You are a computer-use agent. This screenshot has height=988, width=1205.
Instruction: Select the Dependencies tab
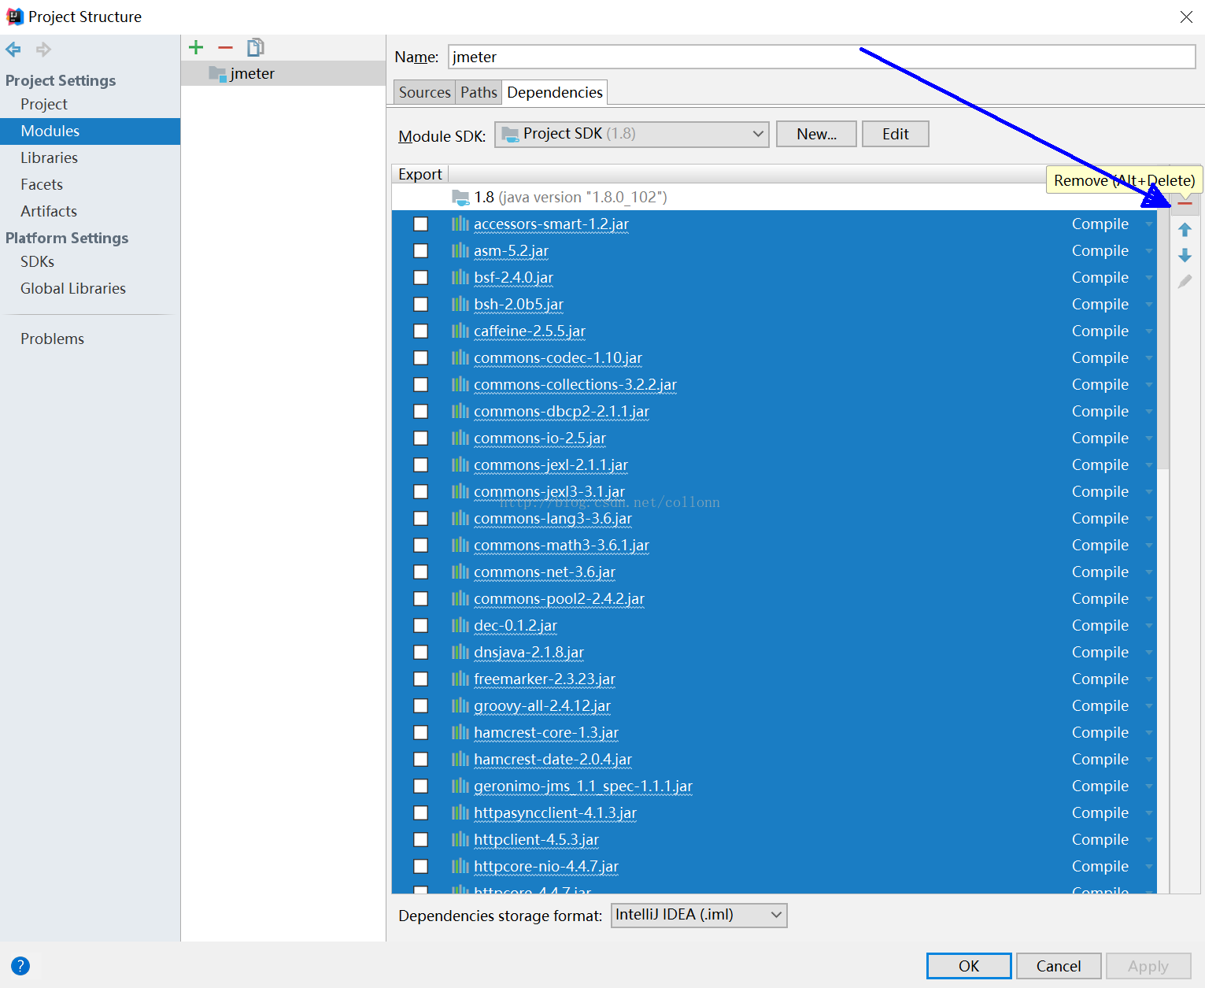[555, 92]
